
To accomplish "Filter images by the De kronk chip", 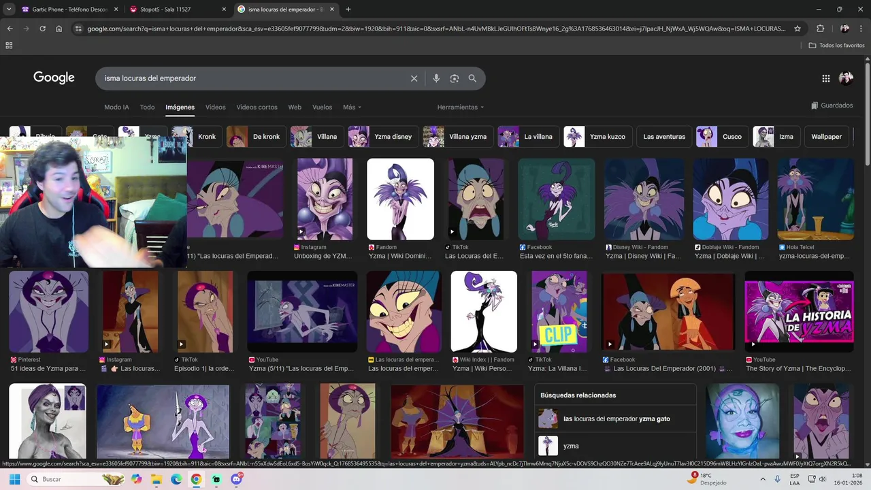I will 255,136.
